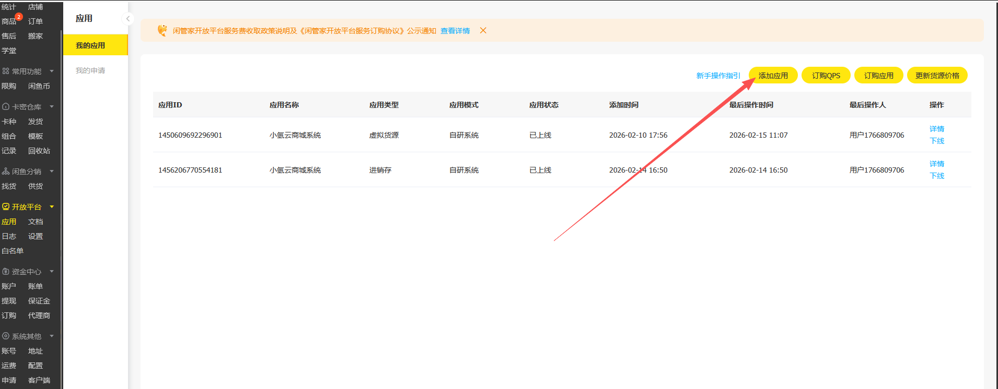The height and width of the screenshot is (389, 998).
Task: Click the 开放平台 section icon
Action: [6, 206]
